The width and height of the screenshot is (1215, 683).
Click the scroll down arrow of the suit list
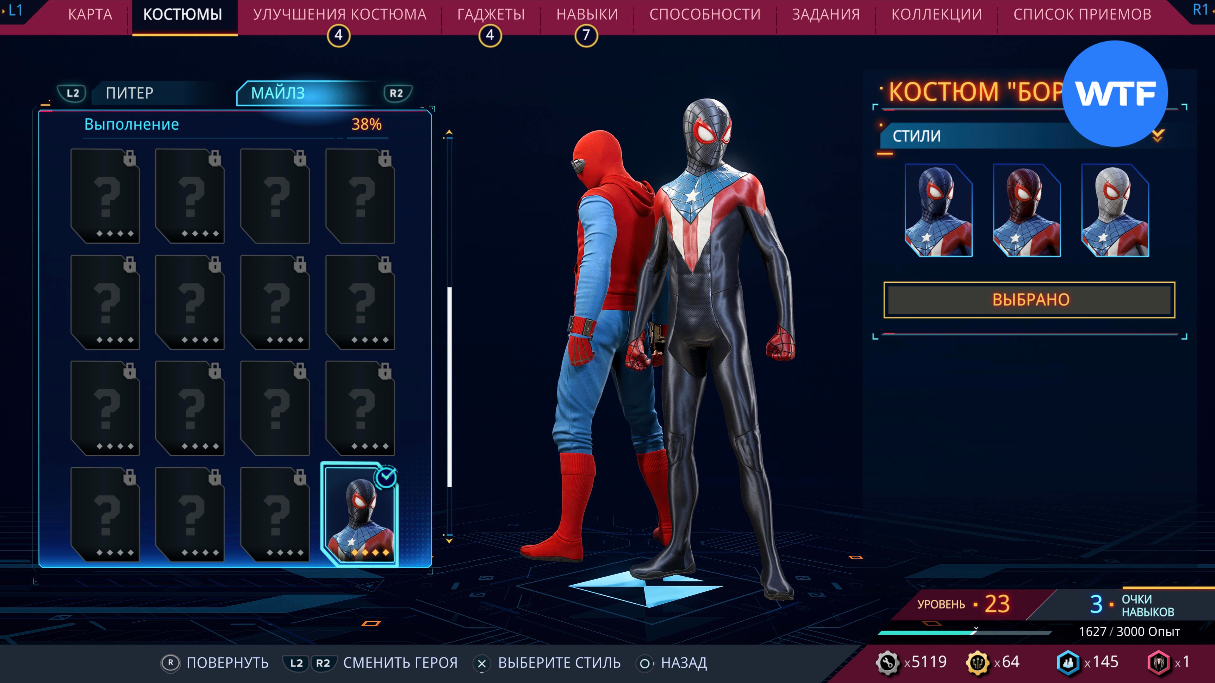pyautogui.click(x=449, y=541)
